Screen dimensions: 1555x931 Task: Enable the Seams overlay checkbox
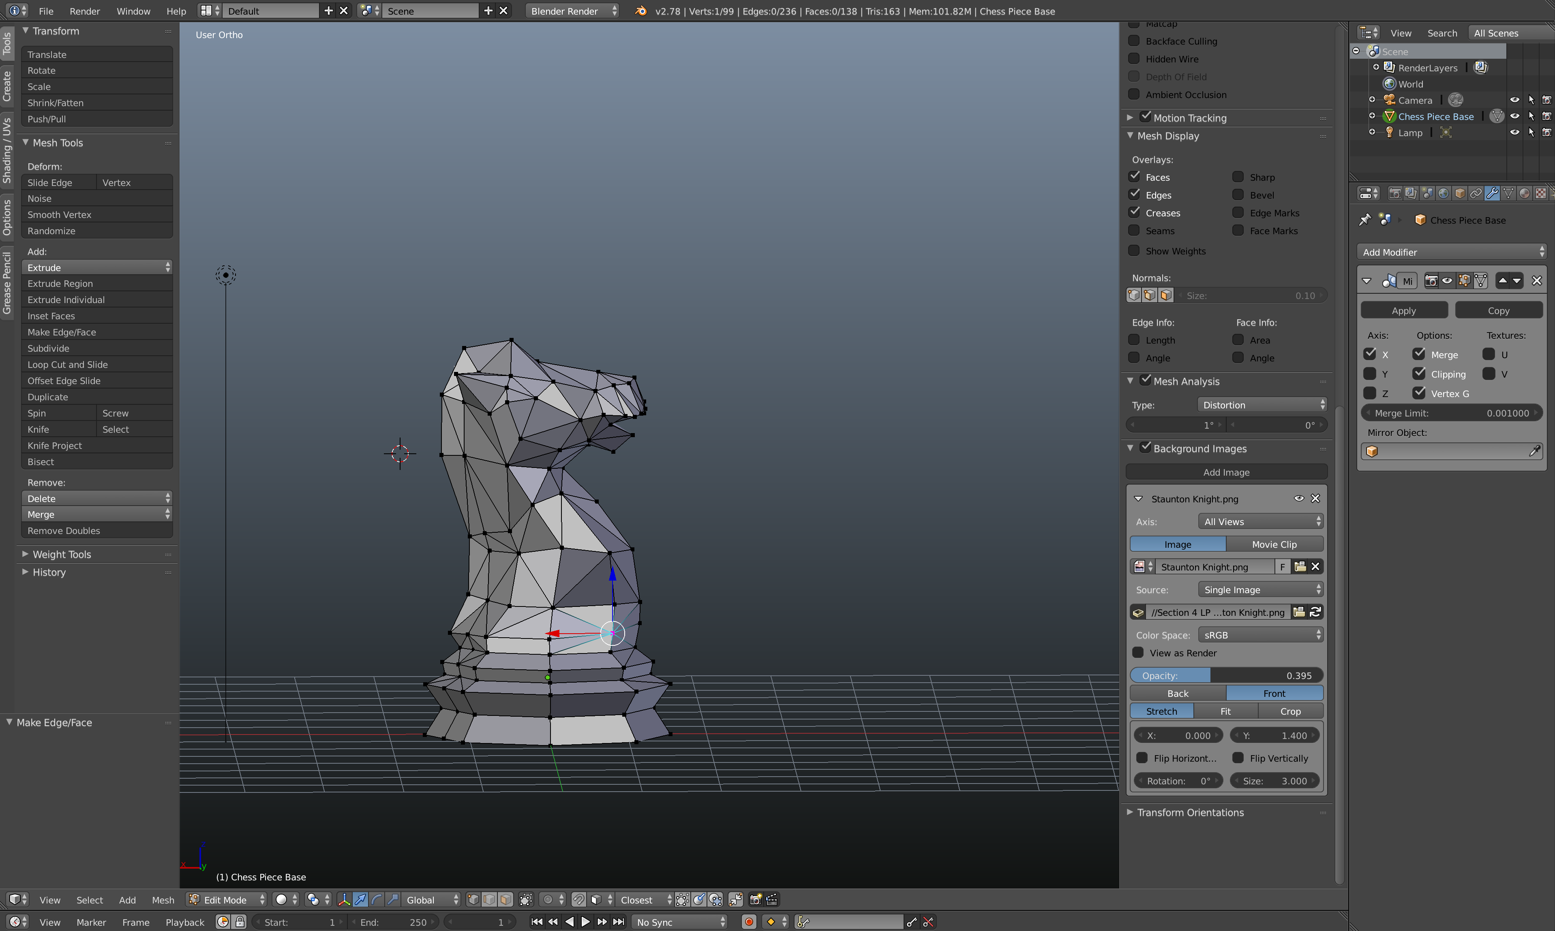(x=1134, y=230)
